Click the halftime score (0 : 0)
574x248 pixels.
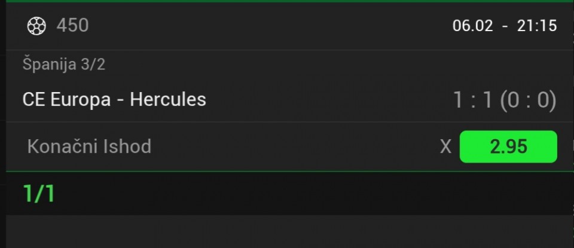coord(527,100)
